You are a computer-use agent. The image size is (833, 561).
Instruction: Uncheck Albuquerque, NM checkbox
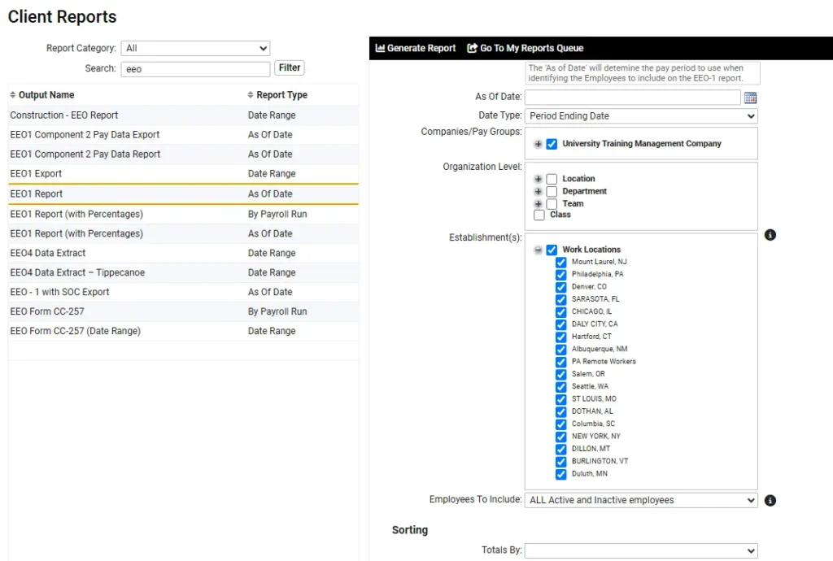coord(561,350)
